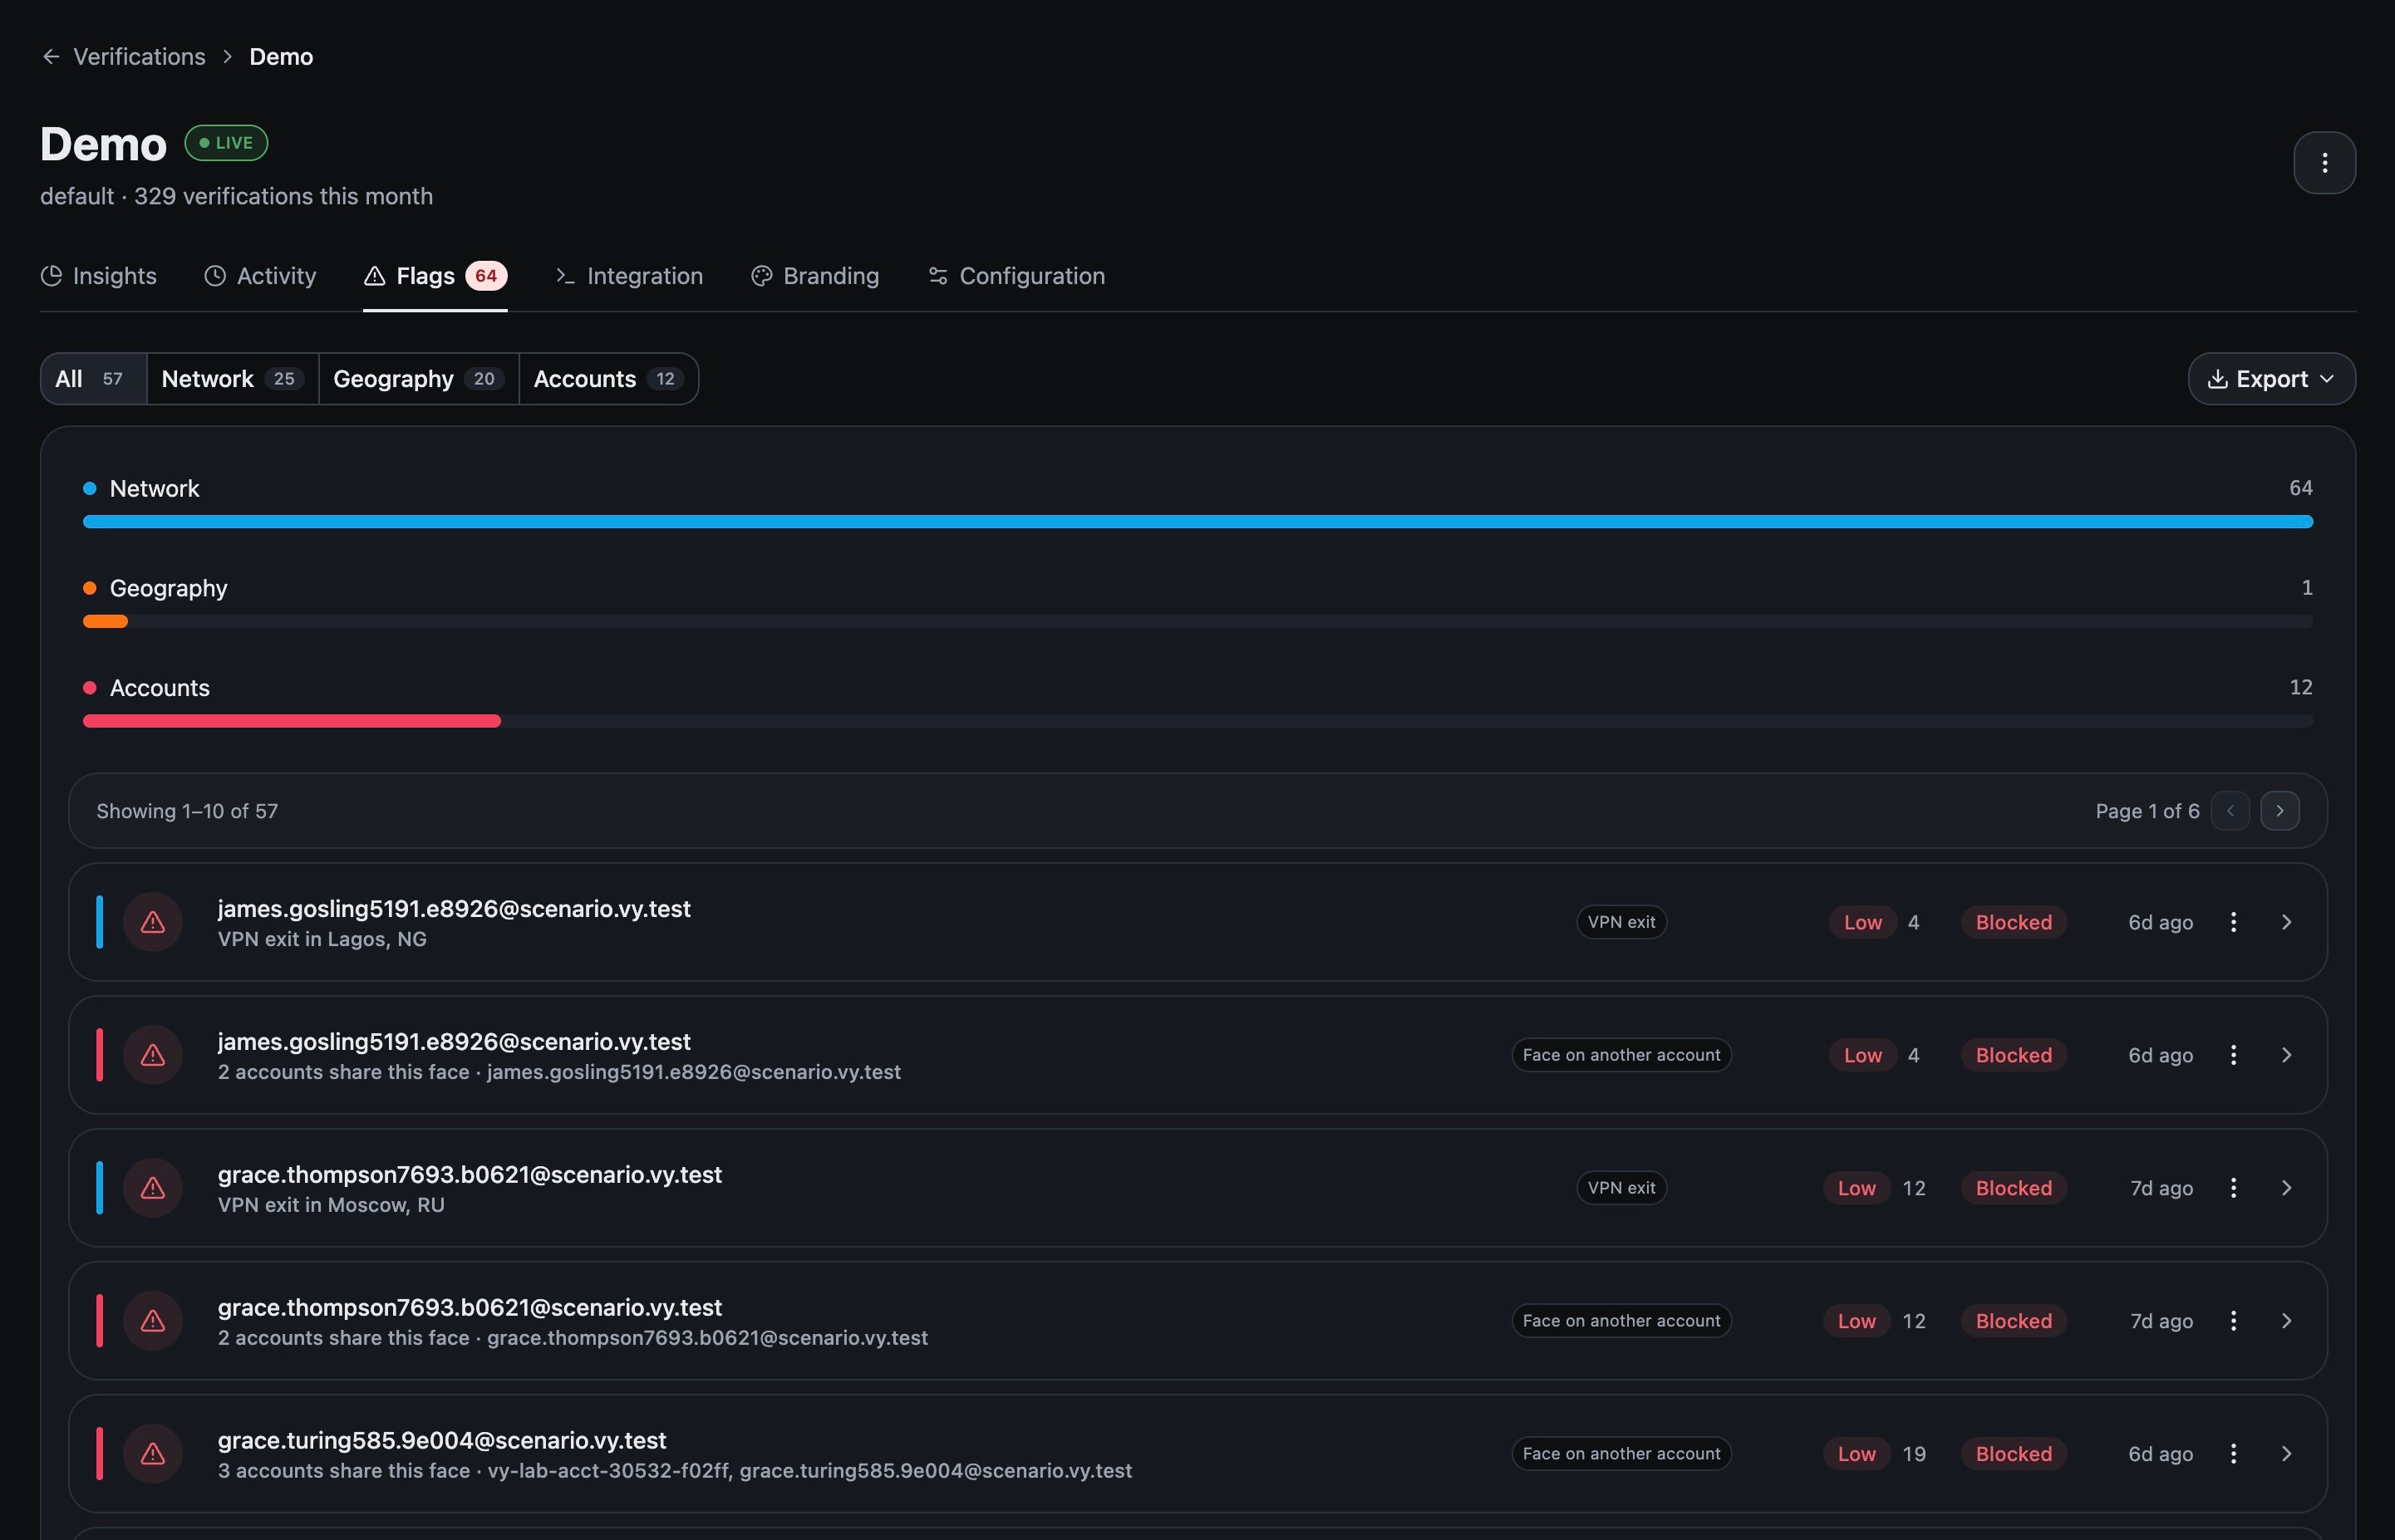The height and width of the screenshot is (1540, 2395).
Task: Click the Network label in the summary chart
Action: [154, 488]
